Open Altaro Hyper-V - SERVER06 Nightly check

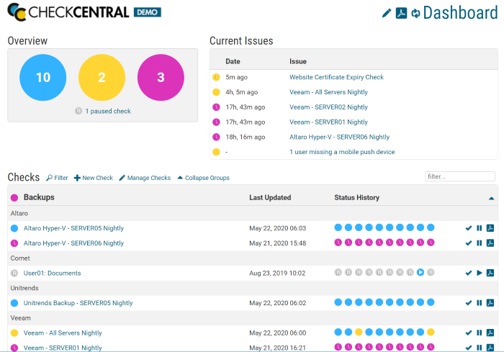coord(73,243)
